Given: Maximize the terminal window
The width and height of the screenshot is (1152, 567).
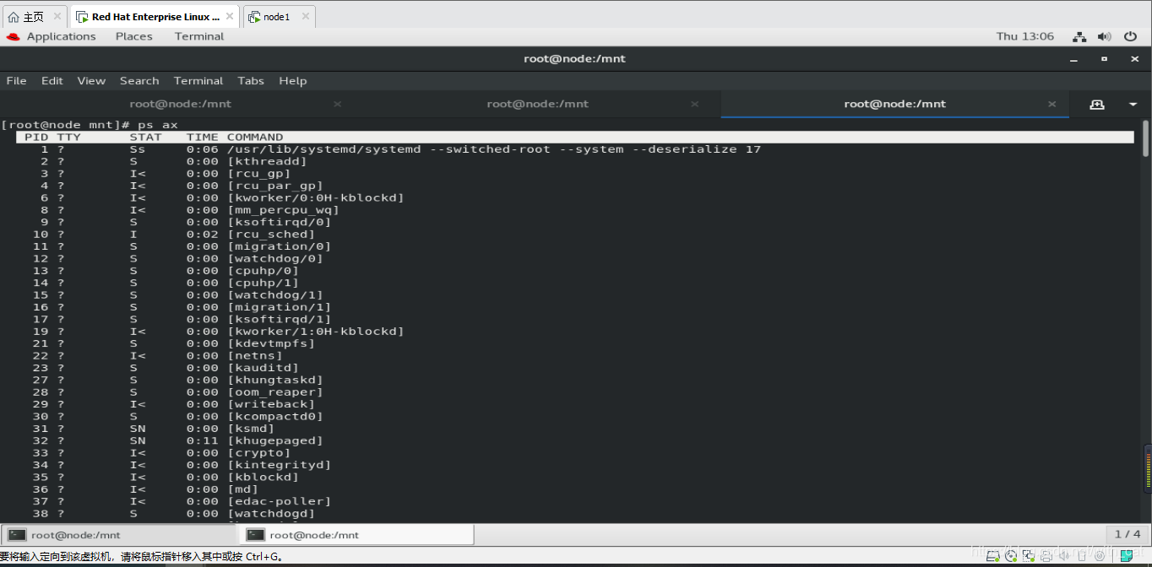Looking at the screenshot, I should coord(1104,59).
